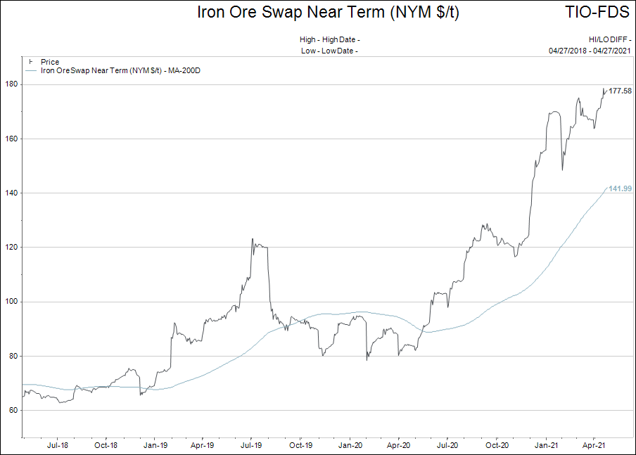Click the Jan-19 x-axis date label
The height and width of the screenshot is (455, 636).
point(155,445)
